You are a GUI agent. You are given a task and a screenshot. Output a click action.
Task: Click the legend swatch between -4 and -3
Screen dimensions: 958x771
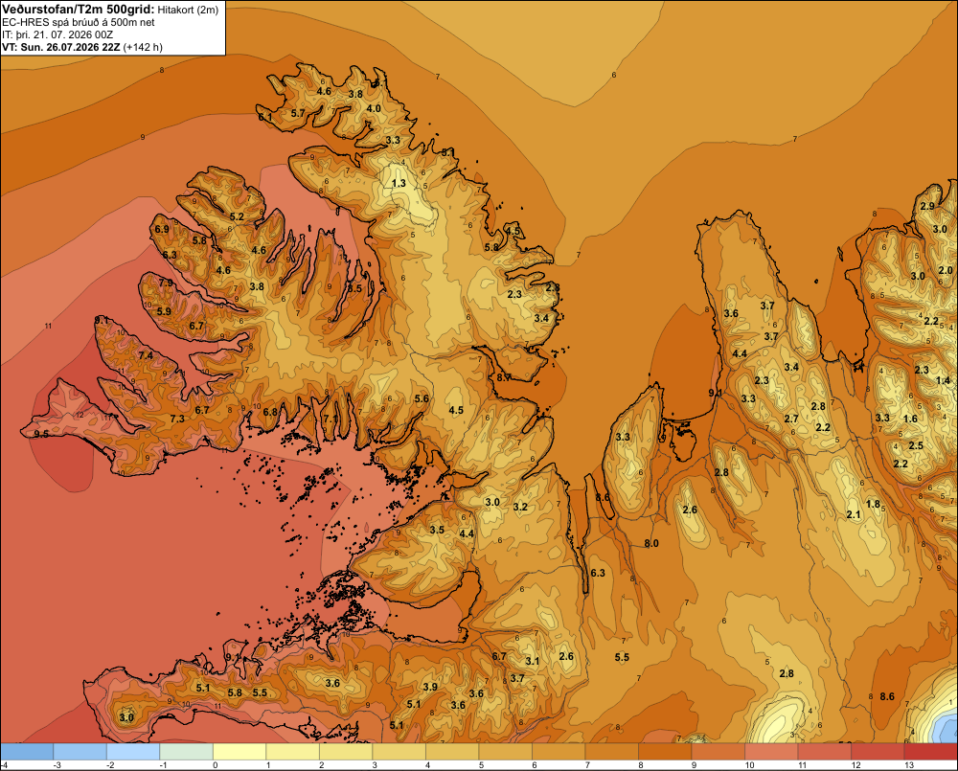click(x=27, y=752)
